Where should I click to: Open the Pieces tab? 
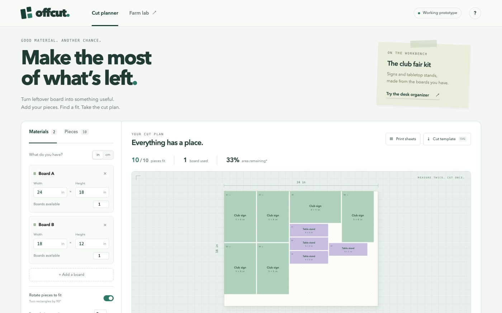[x=76, y=132]
